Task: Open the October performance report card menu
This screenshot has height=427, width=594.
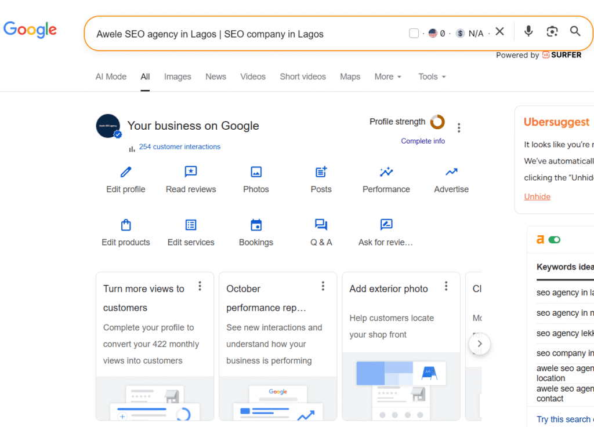Action: 323,286
